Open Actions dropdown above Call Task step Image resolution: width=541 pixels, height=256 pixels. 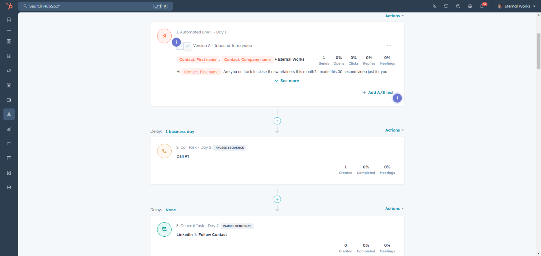pos(394,130)
